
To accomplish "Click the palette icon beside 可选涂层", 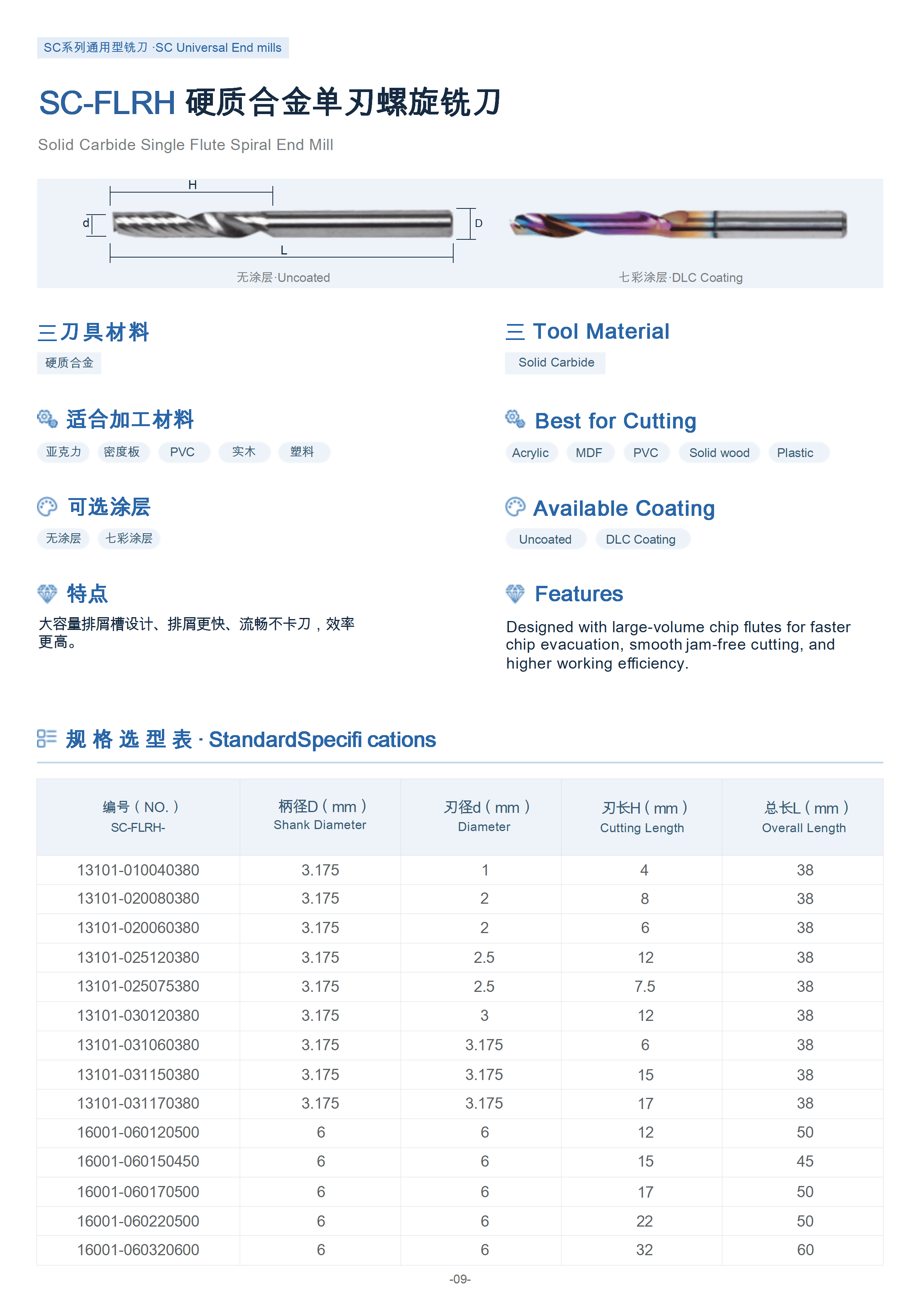I will [x=47, y=507].
